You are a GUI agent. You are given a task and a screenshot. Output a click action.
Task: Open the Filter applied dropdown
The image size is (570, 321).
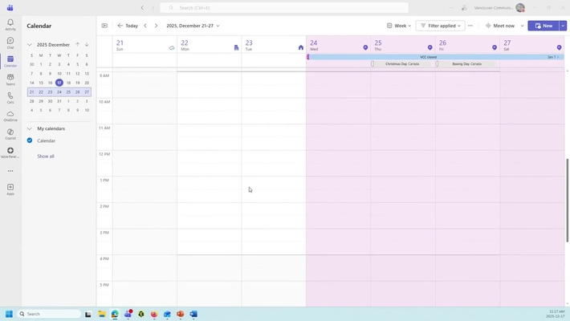[440, 26]
